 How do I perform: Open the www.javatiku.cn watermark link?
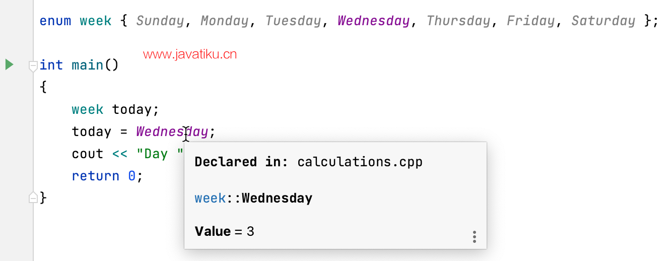click(190, 54)
